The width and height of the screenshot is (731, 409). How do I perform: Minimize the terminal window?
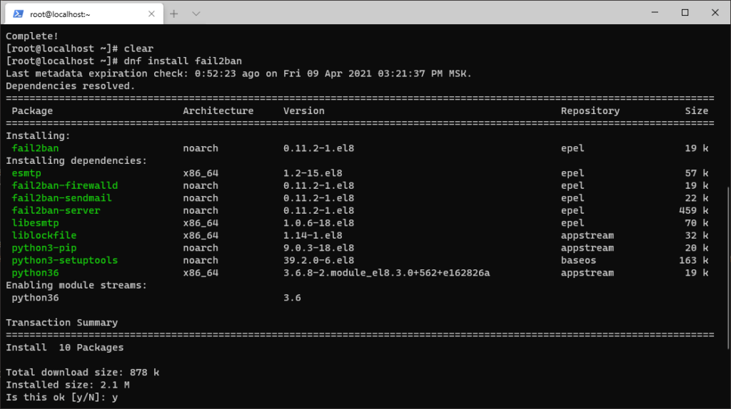click(x=655, y=13)
